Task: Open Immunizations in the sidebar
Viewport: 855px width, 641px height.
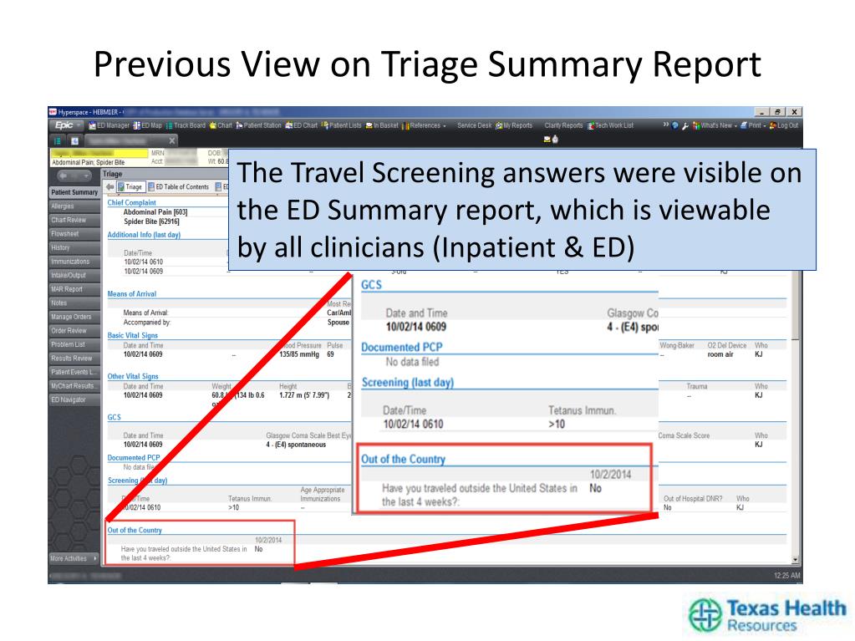Action: (x=74, y=262)
